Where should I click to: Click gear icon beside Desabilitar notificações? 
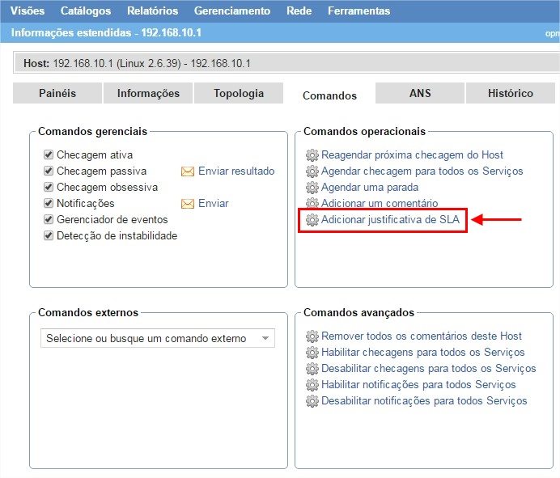coord(312,401)
